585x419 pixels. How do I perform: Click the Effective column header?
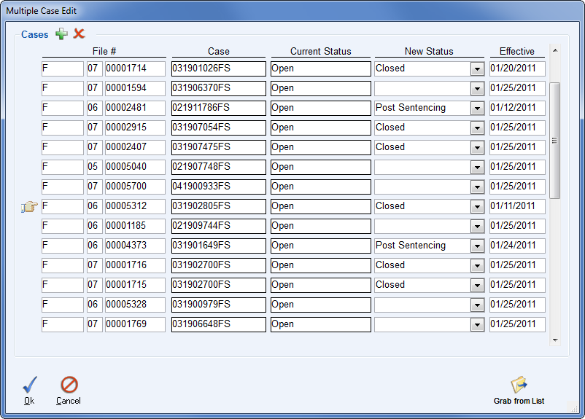(x=517, y=52)
